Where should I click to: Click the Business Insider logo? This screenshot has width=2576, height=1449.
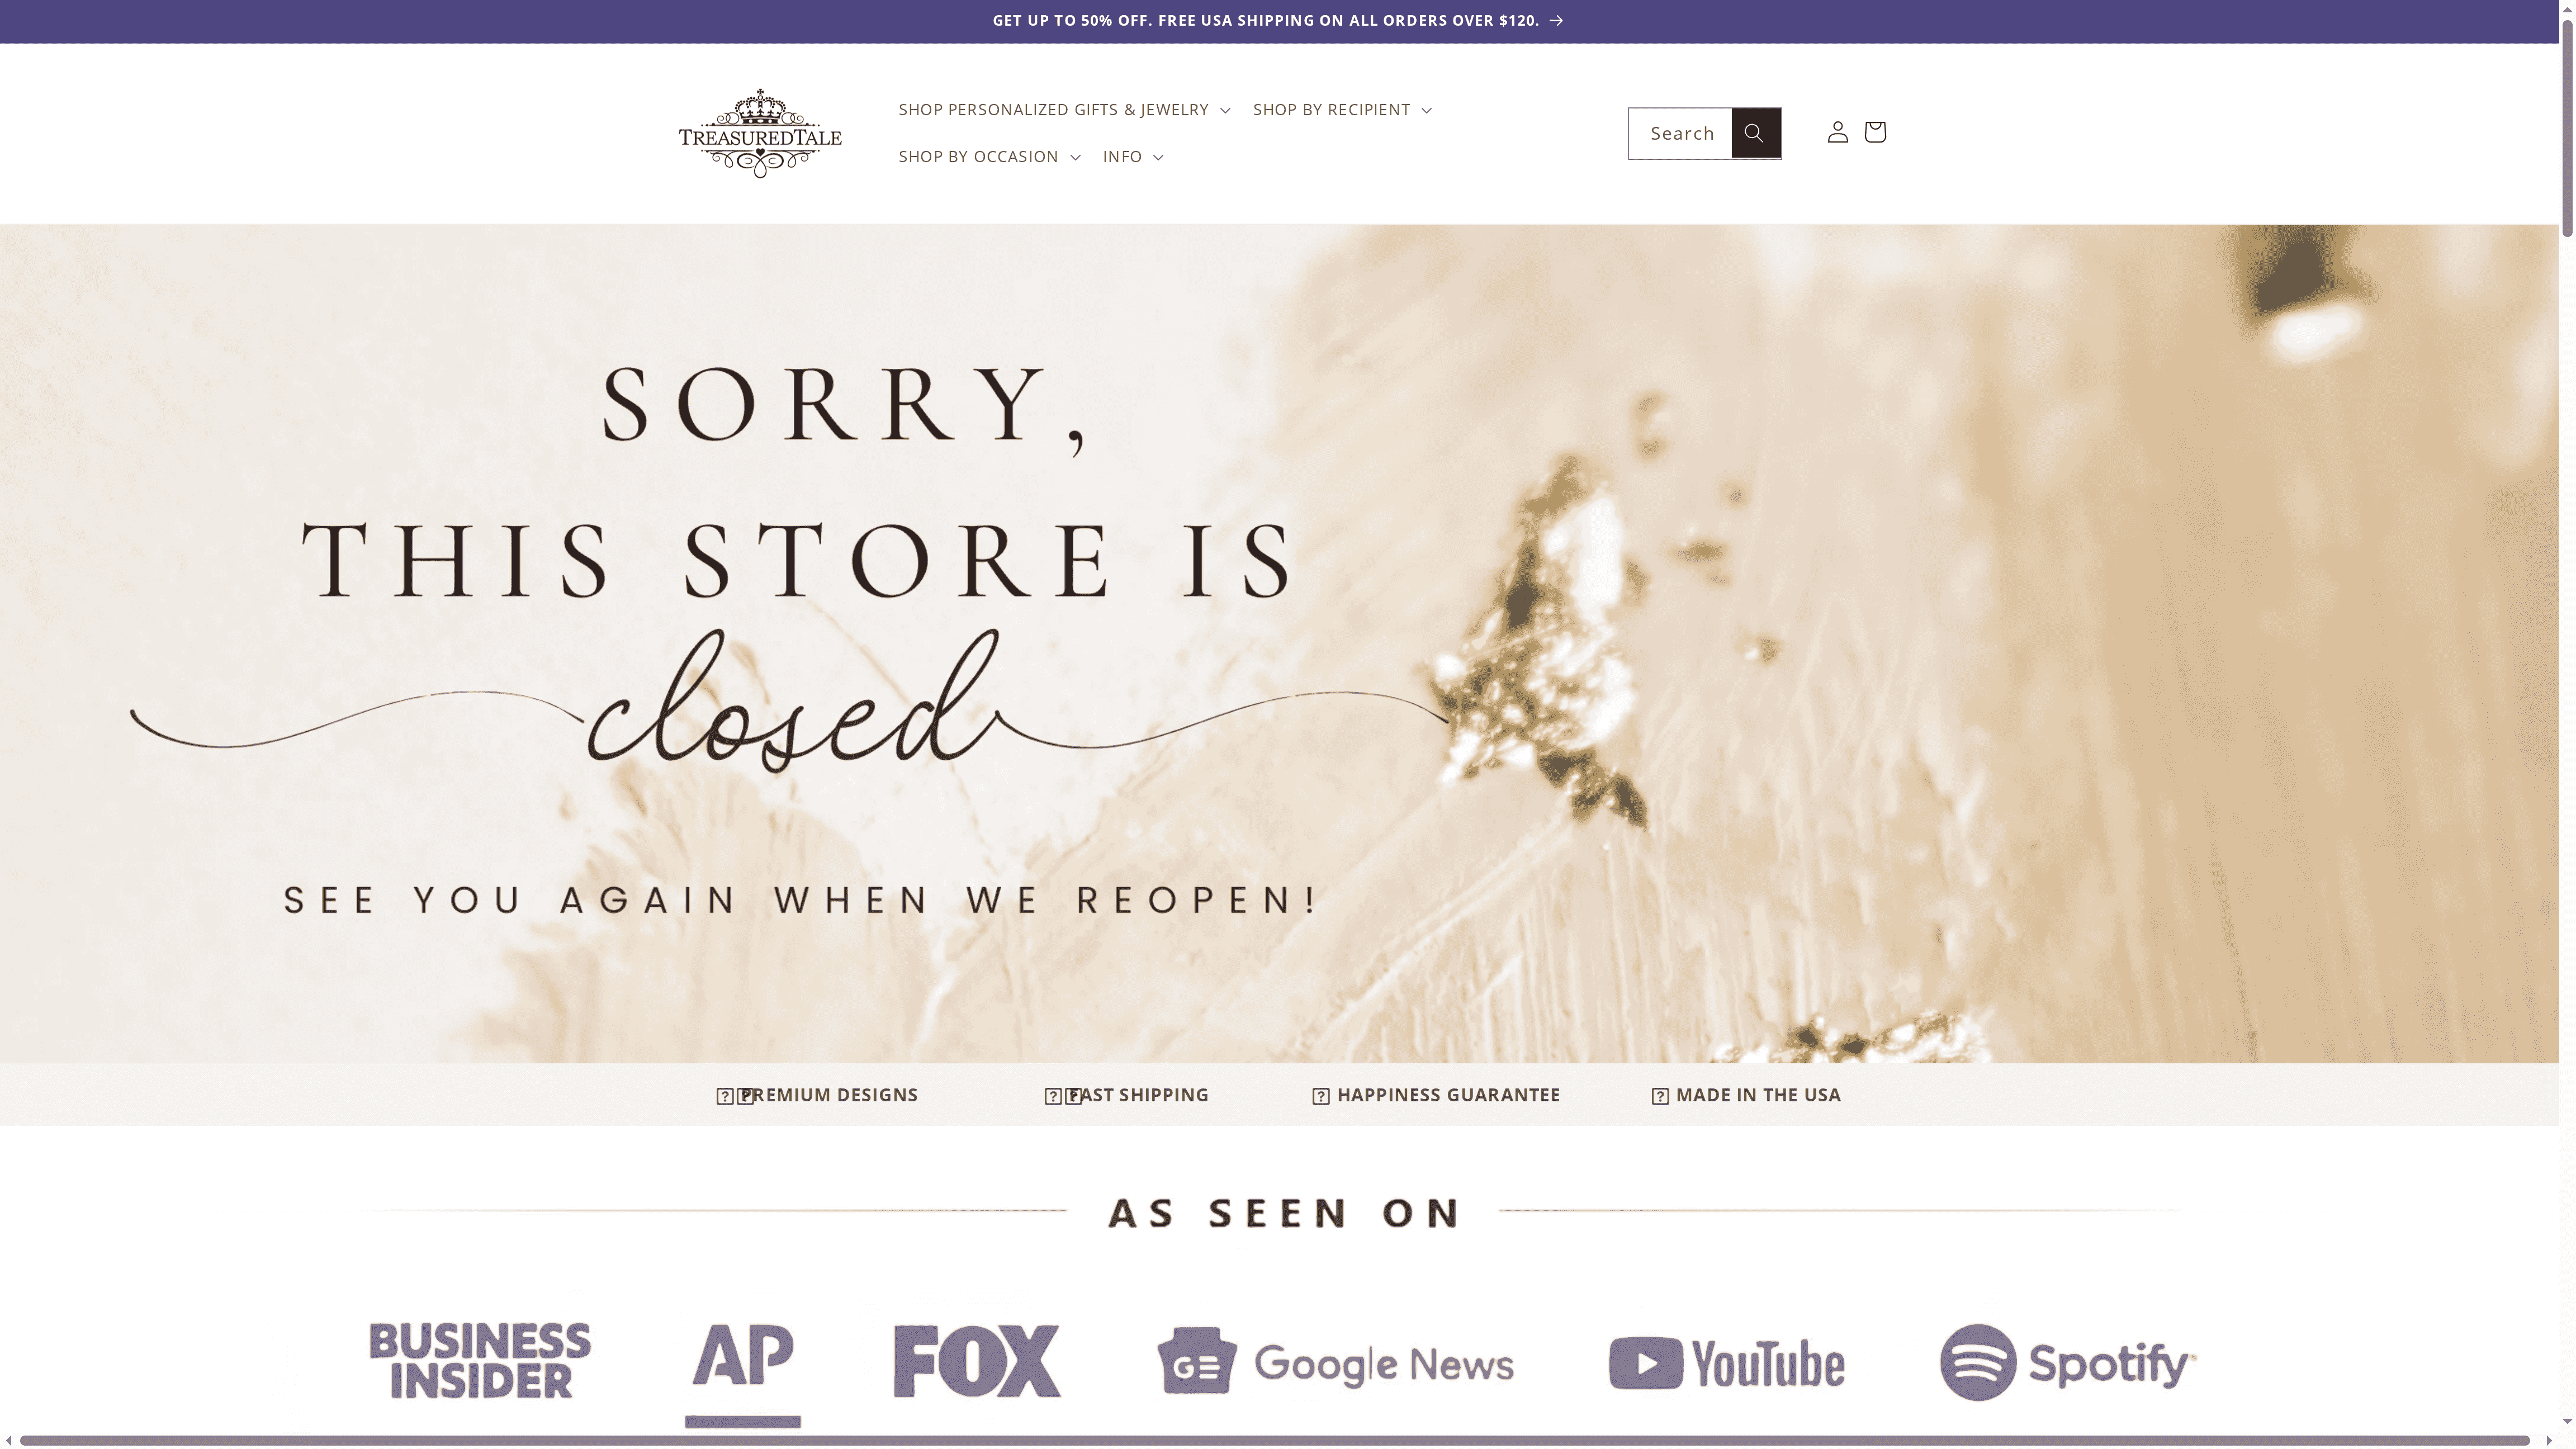[x=480, y=1361]
